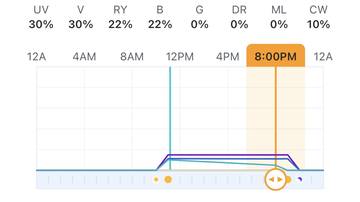Screen dimensions: 360x202
Task: Click the right arrow on time handle
Action: tap(280, 179)
